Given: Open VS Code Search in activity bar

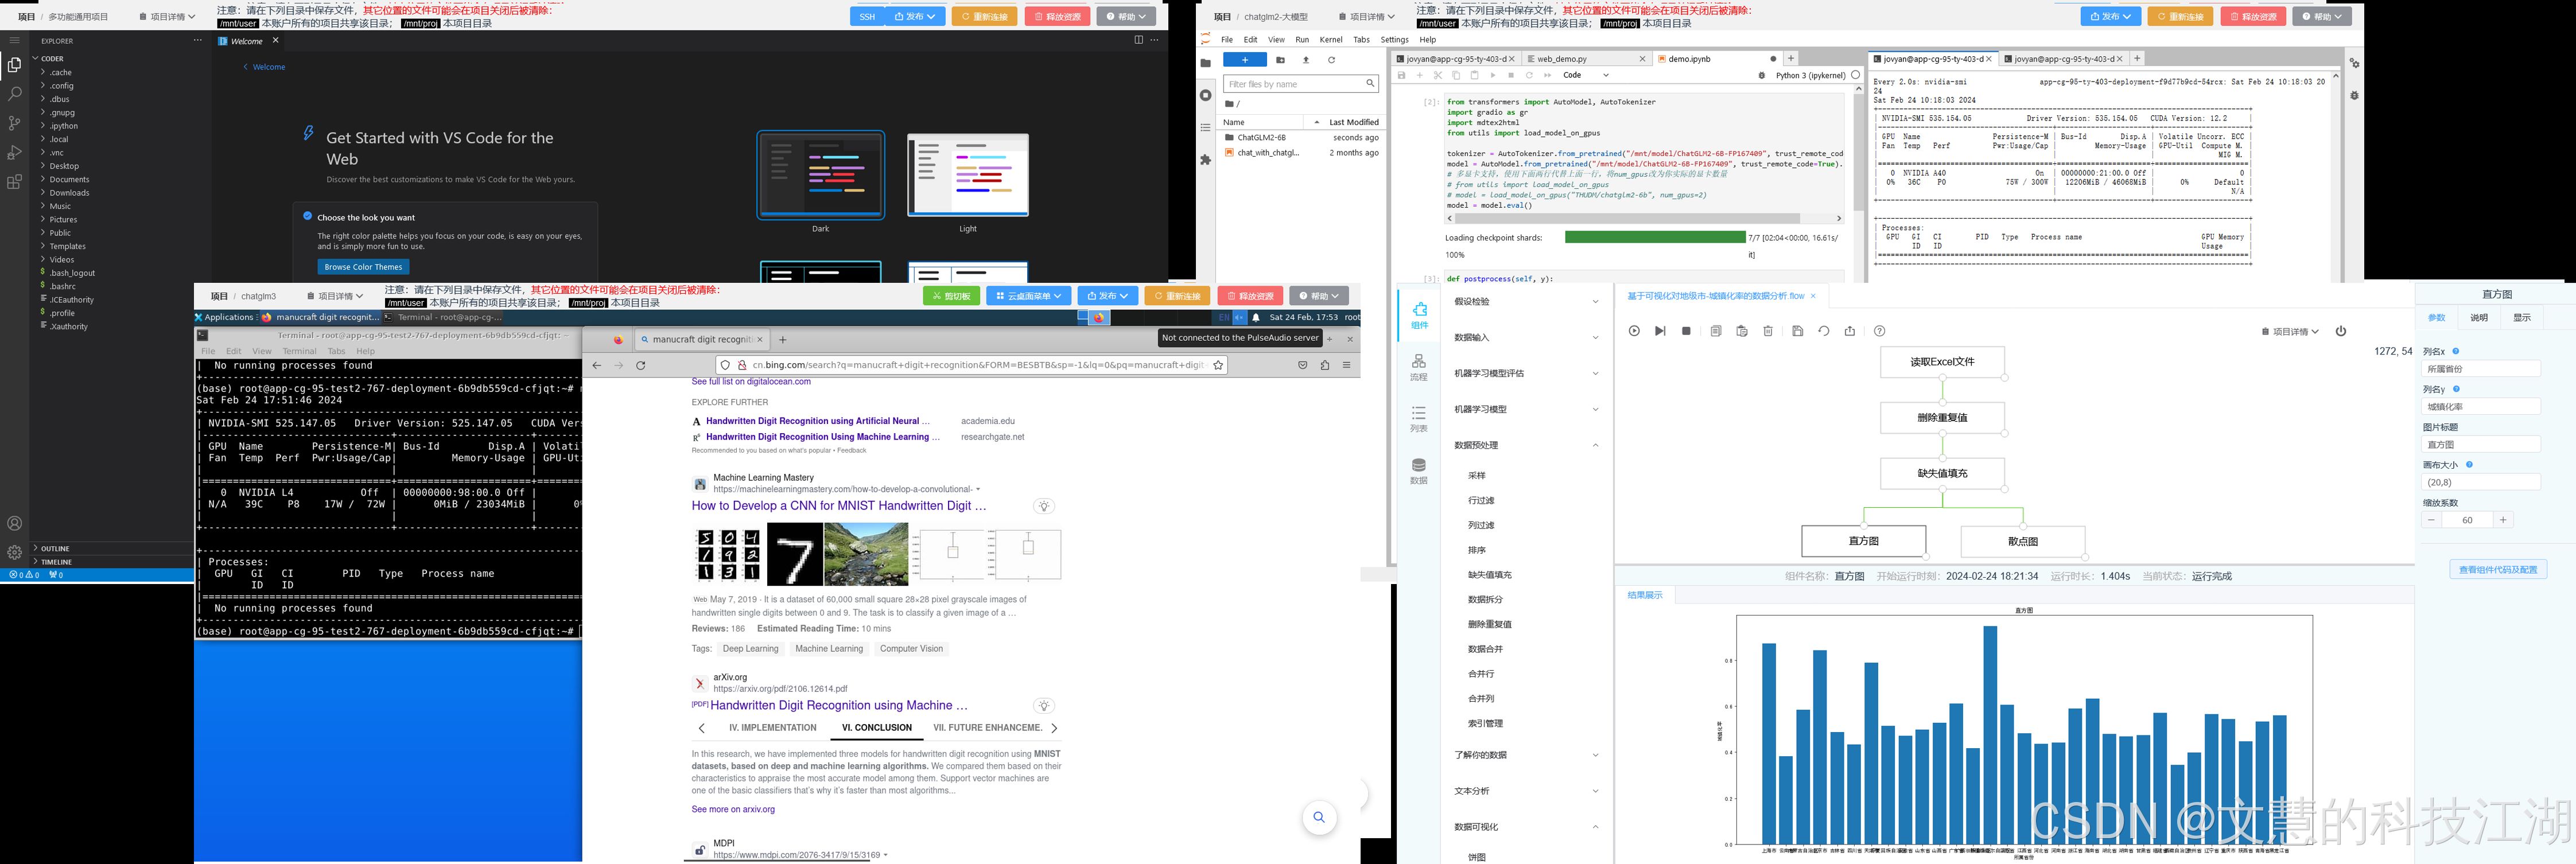Looking at the screenshot, I should tap(14, 94).
